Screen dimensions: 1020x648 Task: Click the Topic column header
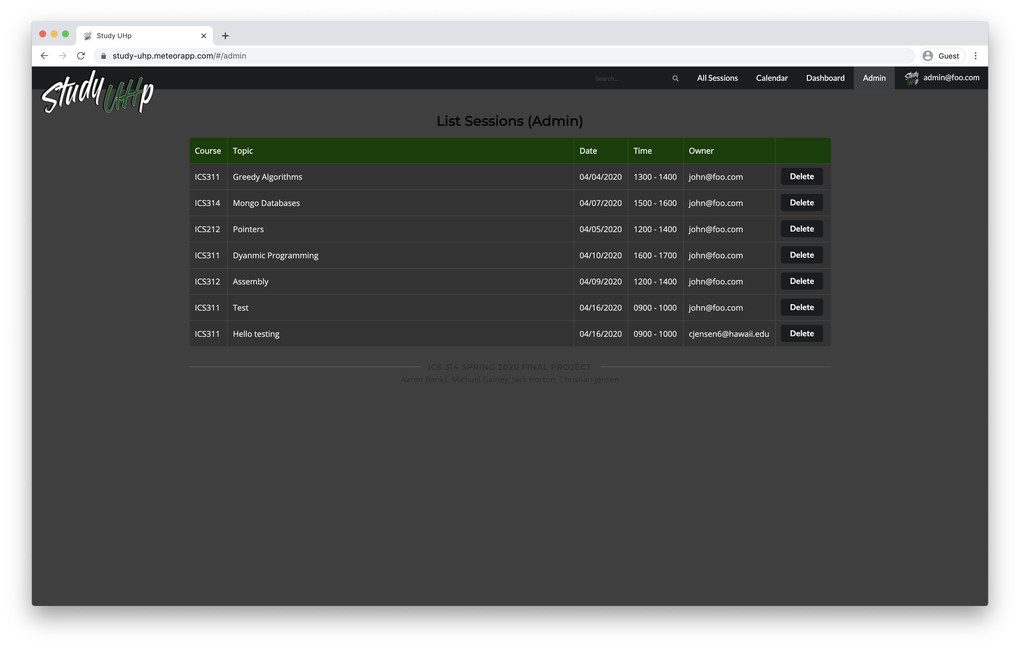click(400, 151)
